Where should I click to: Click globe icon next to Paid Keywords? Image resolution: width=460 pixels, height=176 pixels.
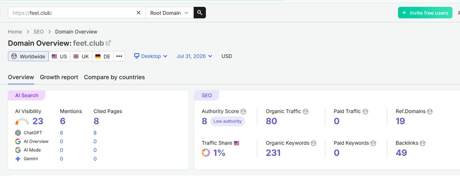click(x=373, y=143)
